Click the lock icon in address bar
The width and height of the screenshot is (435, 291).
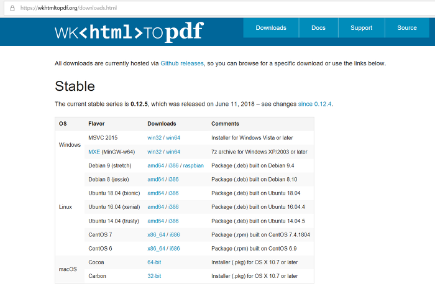tap(12, 8)
